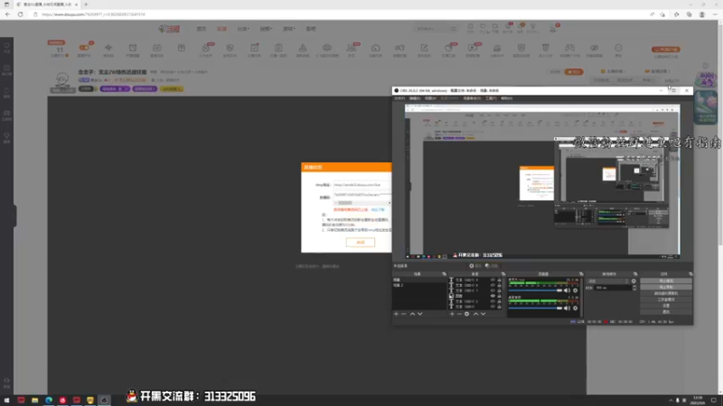723x406 pixels.
Task: Toggle lock of the topmost OBS source row
Action: point(499,280)
